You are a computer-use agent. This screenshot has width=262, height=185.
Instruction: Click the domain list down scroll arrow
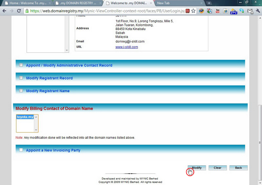[36, 130]
